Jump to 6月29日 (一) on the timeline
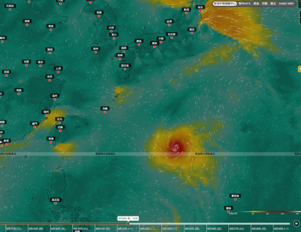Screen dimensions: 301x232 (281, 228)
